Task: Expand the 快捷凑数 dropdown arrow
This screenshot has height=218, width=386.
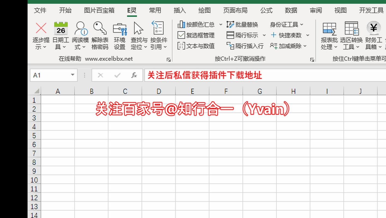Action: pos(308,35)
